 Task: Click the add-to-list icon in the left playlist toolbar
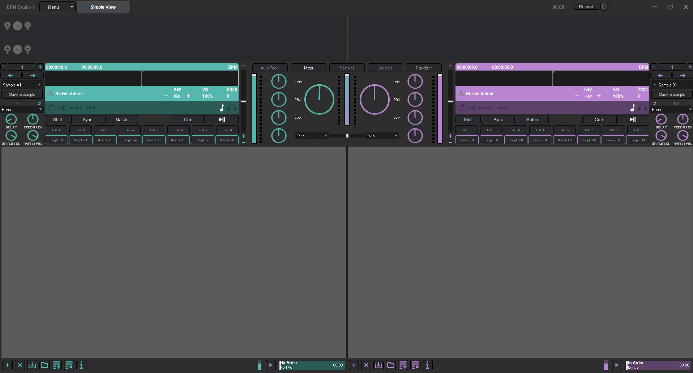click(x=56, y=365)
